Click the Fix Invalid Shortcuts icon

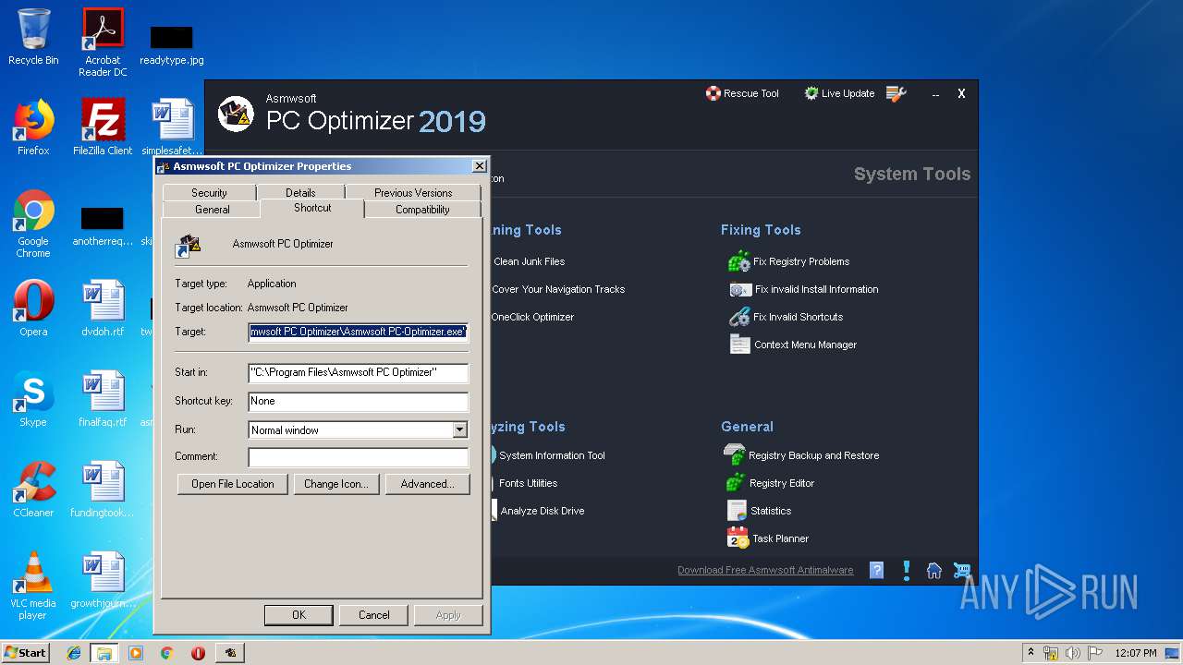[739, 317]
